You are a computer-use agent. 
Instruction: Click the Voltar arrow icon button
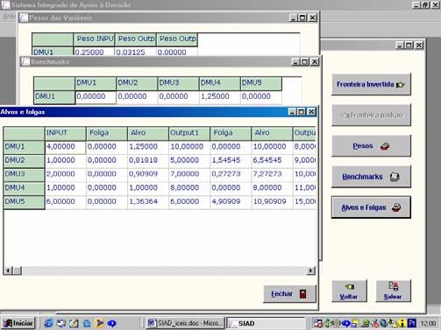[x=349, y=291]
